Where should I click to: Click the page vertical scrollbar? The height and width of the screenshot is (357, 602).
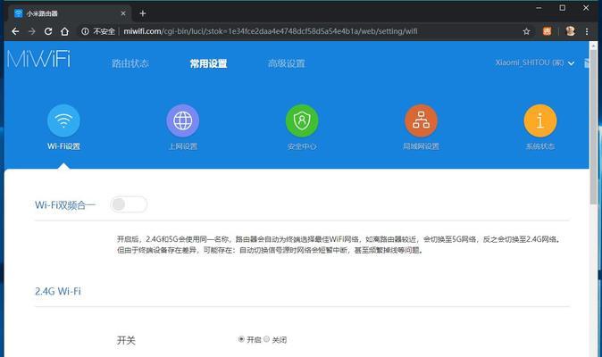593,127
